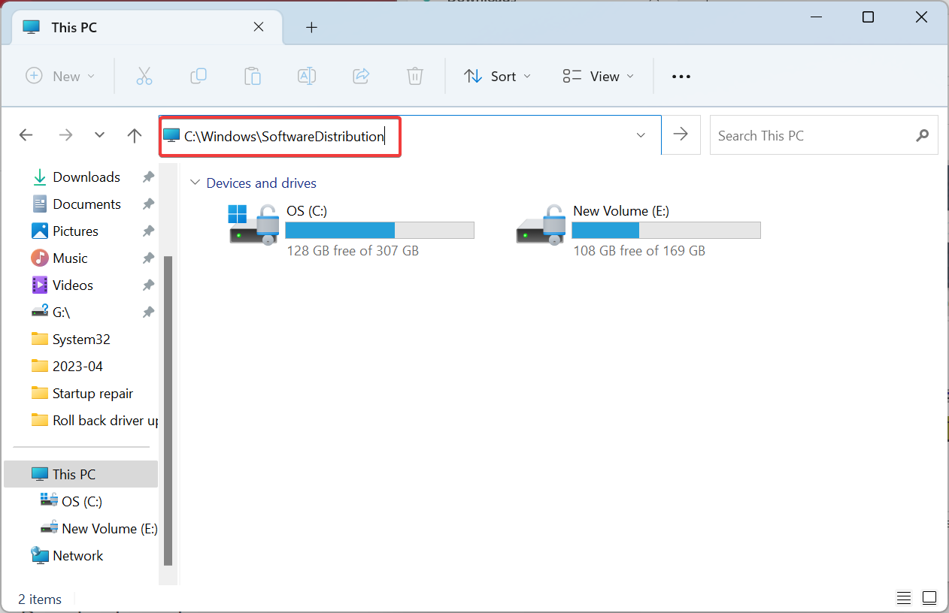Open the three-dots See more menu
949x613 pixels.
pyautogui.click(x=681, y=77)
